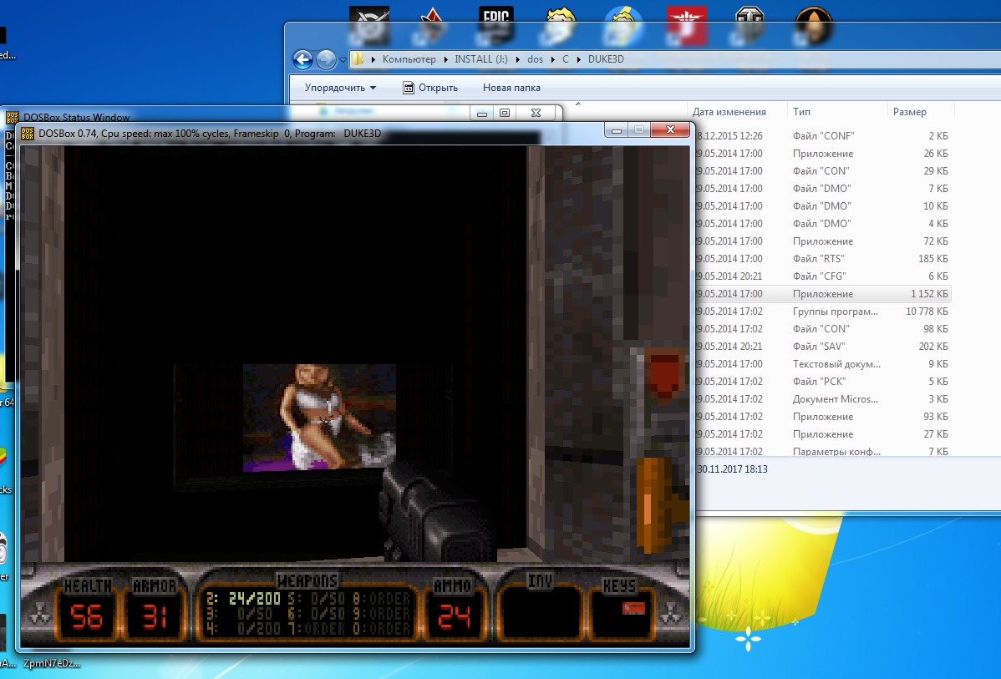This screenshot has height=679, width=1001.
Task: Select the DUKE3D breadcrumb
Action: point(606,59)
